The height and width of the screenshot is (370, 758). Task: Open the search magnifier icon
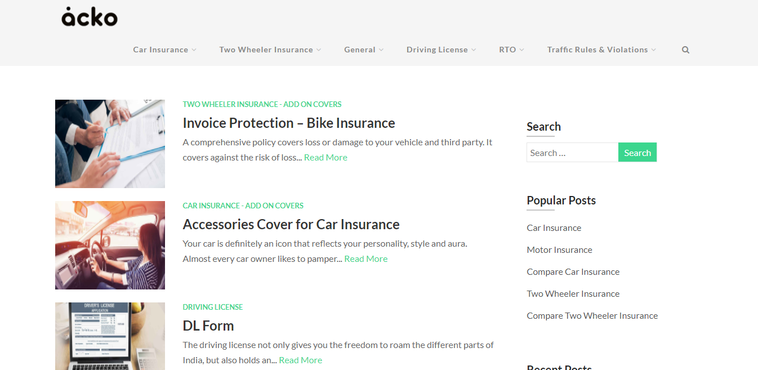point(685,50)
